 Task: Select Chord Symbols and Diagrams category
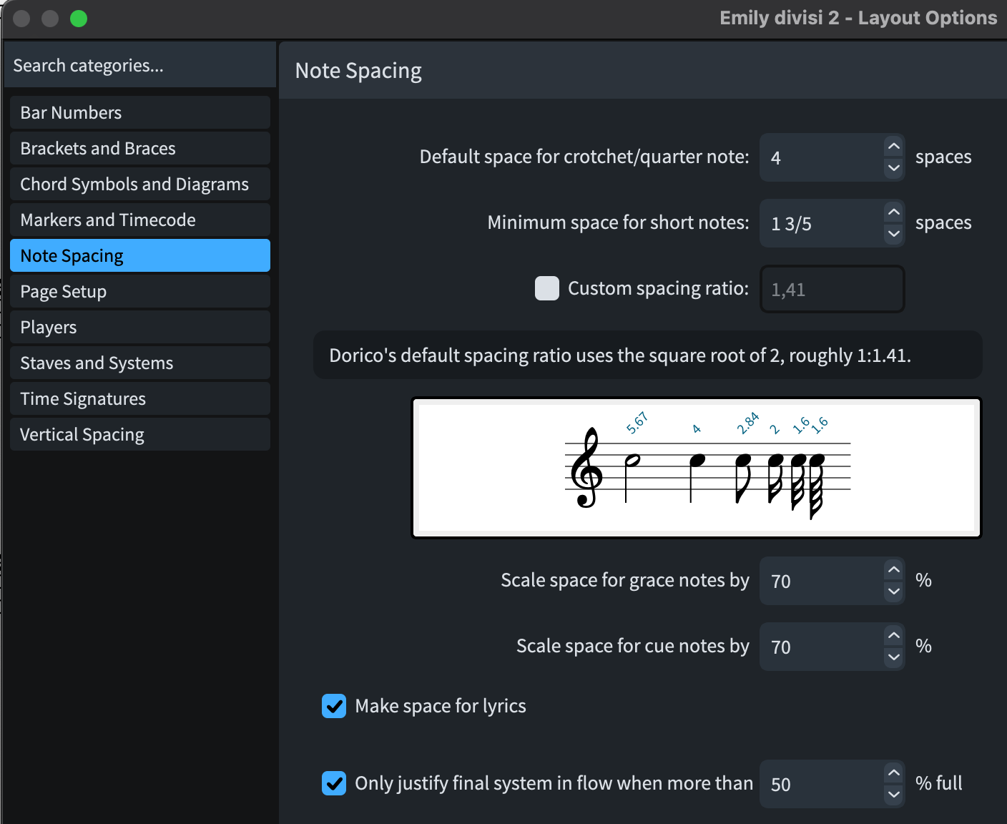pos(140,185)
